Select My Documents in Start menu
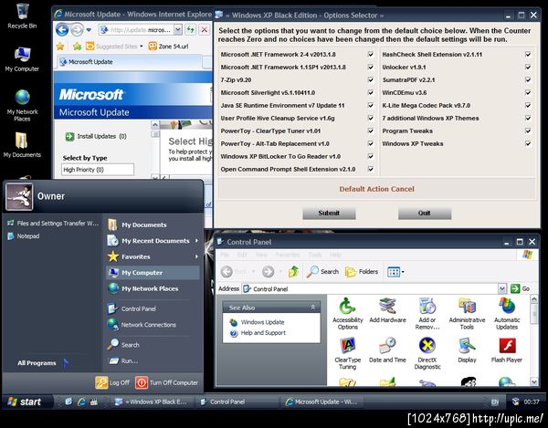The width and height of the screenshot is (548, 428). coord(153,224)
